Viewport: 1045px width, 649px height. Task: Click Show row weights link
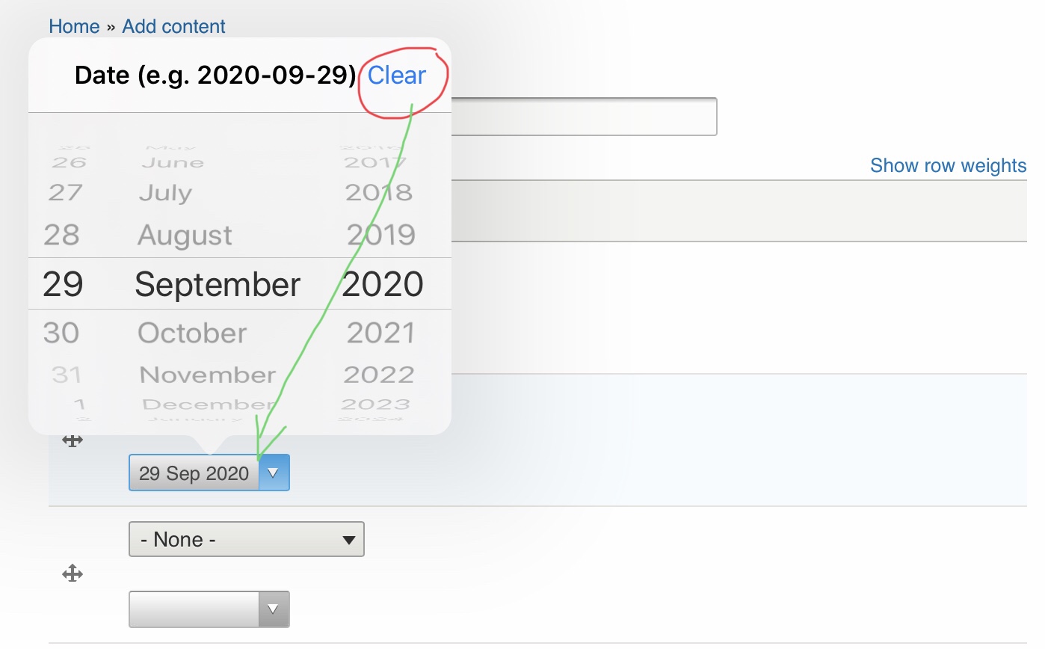coord(948,165)
